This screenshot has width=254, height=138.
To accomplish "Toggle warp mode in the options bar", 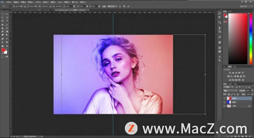I will click(120, 6).
